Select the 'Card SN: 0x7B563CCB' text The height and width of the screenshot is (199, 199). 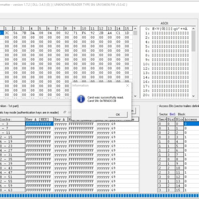[x=102, y=101]
